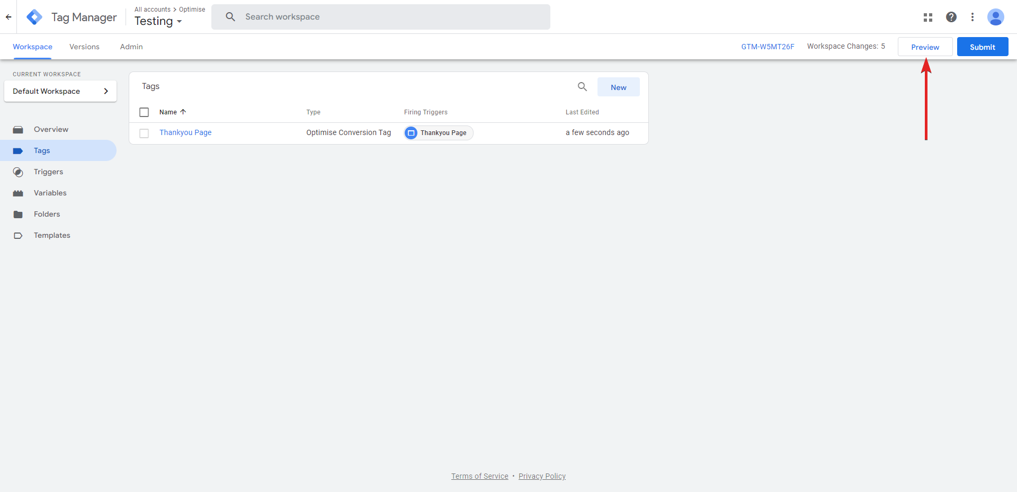The image size is (1017, 492).
Task: Click the search icon in Tags panel
Action: (582, 87)
